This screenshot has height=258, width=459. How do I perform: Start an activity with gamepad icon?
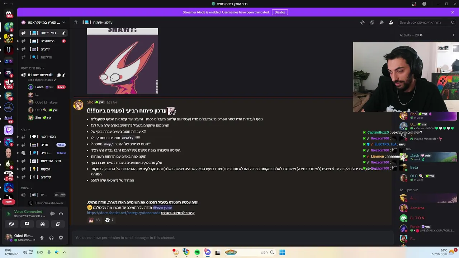click(42, 224)
